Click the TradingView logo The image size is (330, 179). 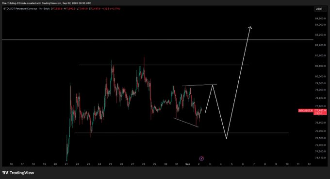[18, 173]
